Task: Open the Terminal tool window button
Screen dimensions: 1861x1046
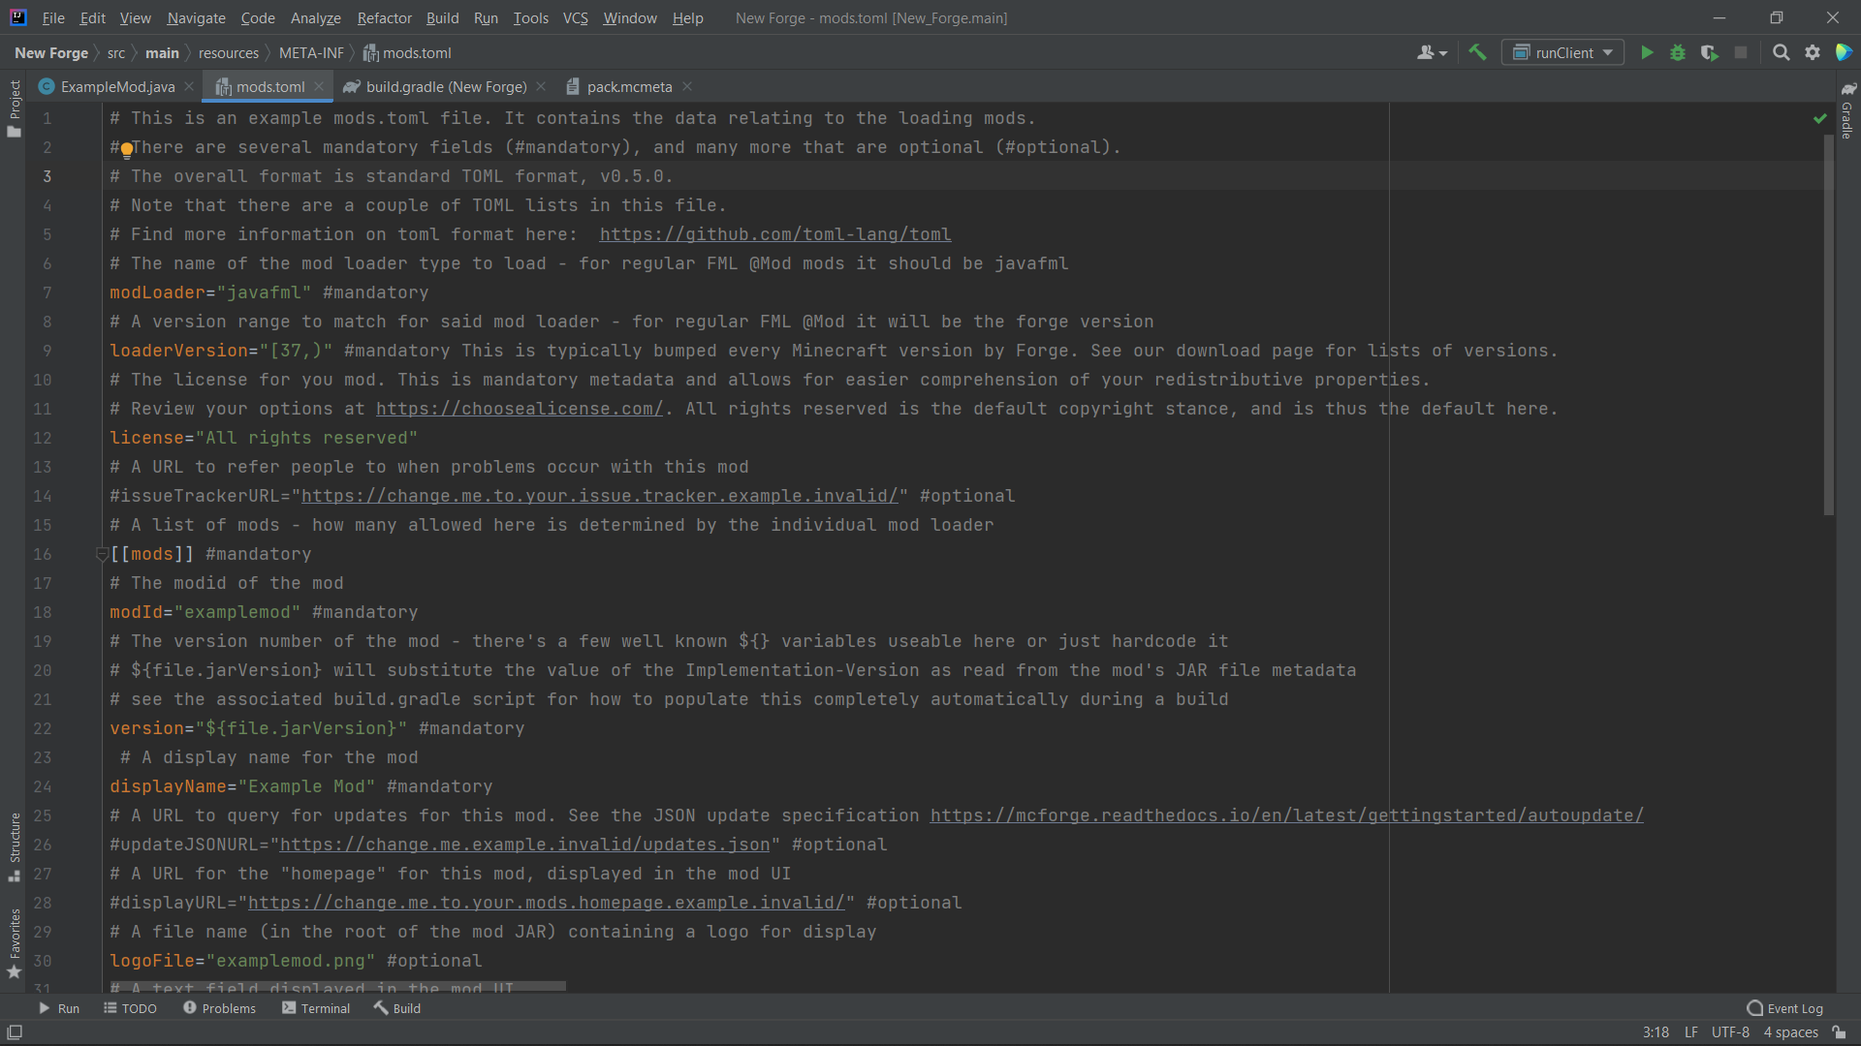Action: pyautogui.click(x=316, y=1008)
